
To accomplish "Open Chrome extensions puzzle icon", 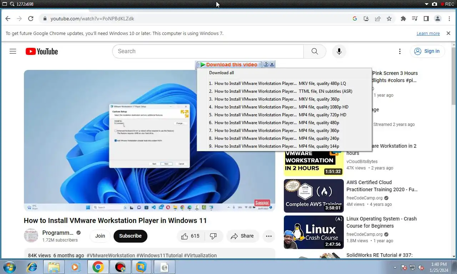I will point(403,19).
